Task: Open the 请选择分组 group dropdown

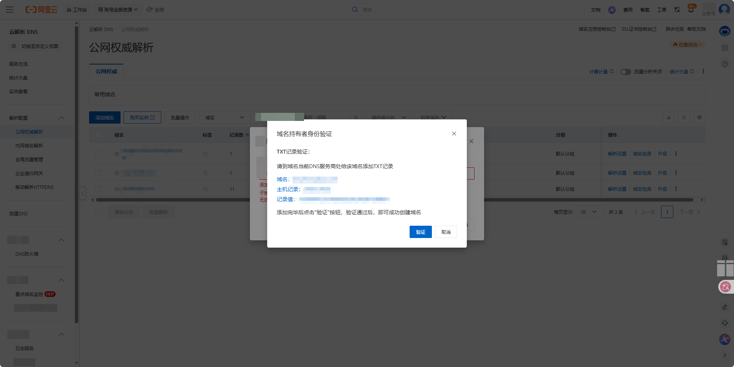Action: coord(388,117)
